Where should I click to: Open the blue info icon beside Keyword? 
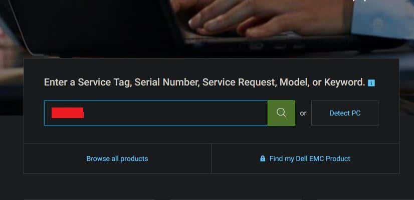coord(371,83)
